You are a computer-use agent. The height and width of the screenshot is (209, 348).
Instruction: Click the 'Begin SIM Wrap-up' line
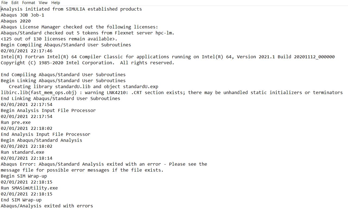click(x=24, y=176)
